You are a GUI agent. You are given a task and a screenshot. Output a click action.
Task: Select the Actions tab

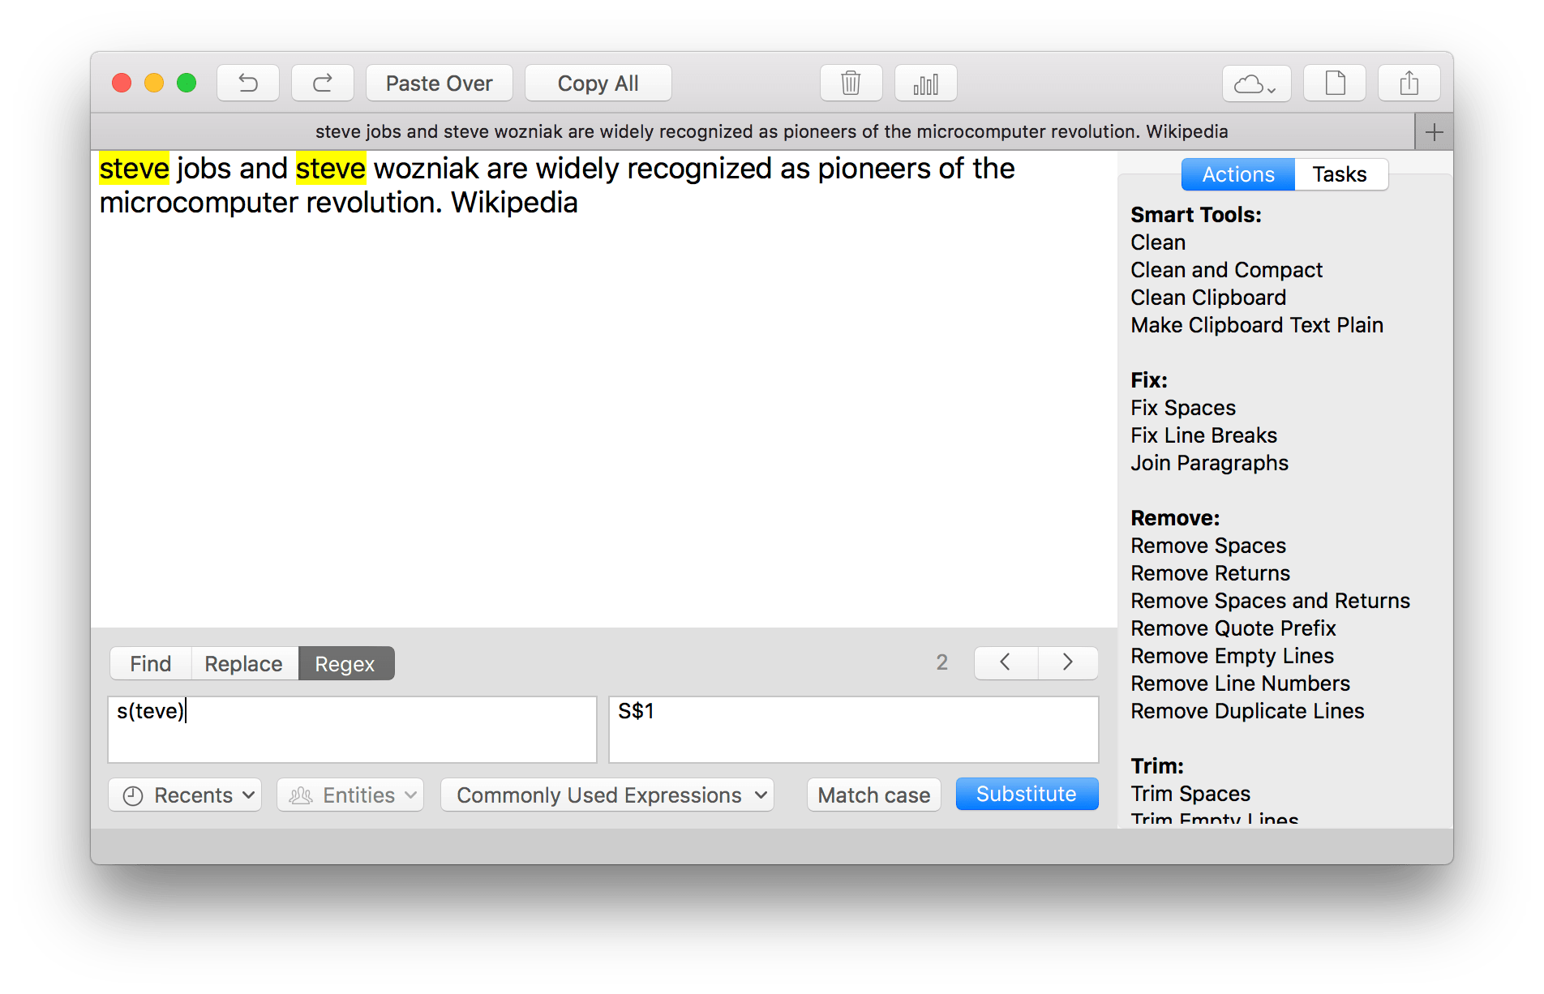coord(1237,174)
